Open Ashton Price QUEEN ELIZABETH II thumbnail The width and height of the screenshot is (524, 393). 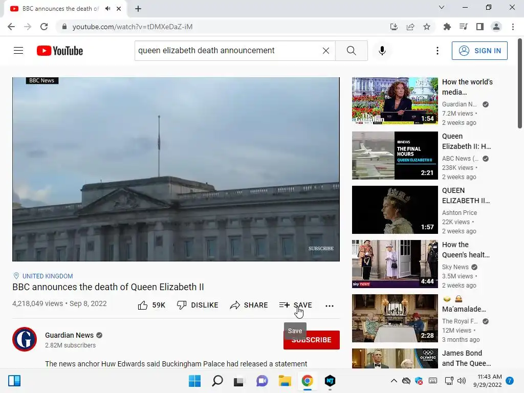point(395,209)
